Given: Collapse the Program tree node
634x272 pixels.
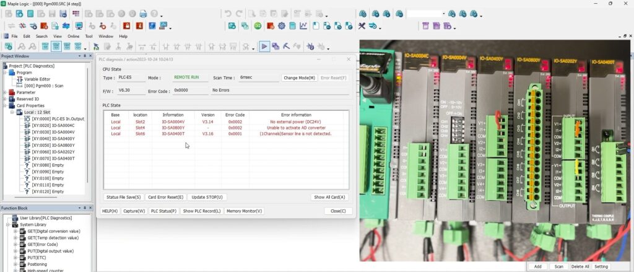Looking at the screenshot, I should click(5, 72).
